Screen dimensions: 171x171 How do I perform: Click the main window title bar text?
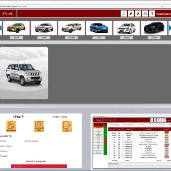coord(13,7)
